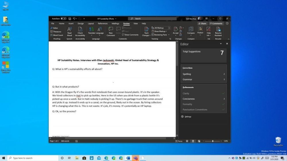The width and height of the screenshot is (287, 161).
Task: Switch to the View tab
Action: pyautogui.click(x=135, y=23)
